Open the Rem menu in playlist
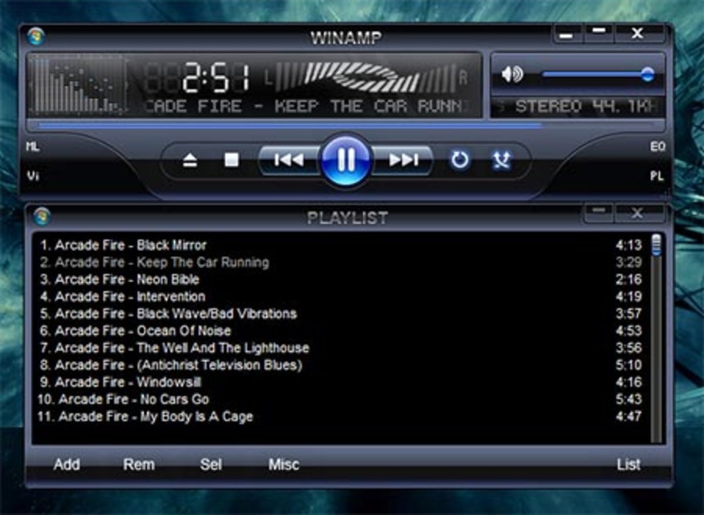This screenshot has width=704, height=515. click(139, 464)
